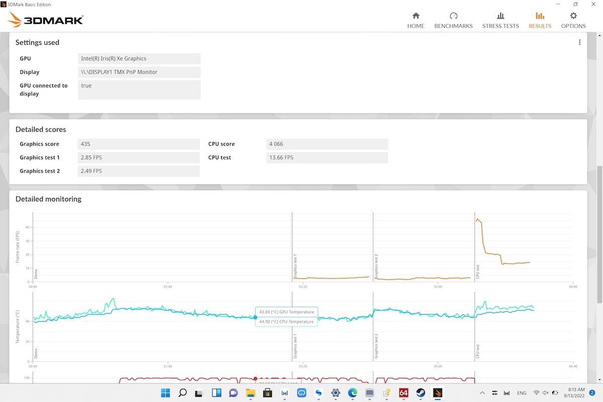Click the Detailed scores heading
Image resolution: width=603 pixels, height=402 pixels.
41,130
